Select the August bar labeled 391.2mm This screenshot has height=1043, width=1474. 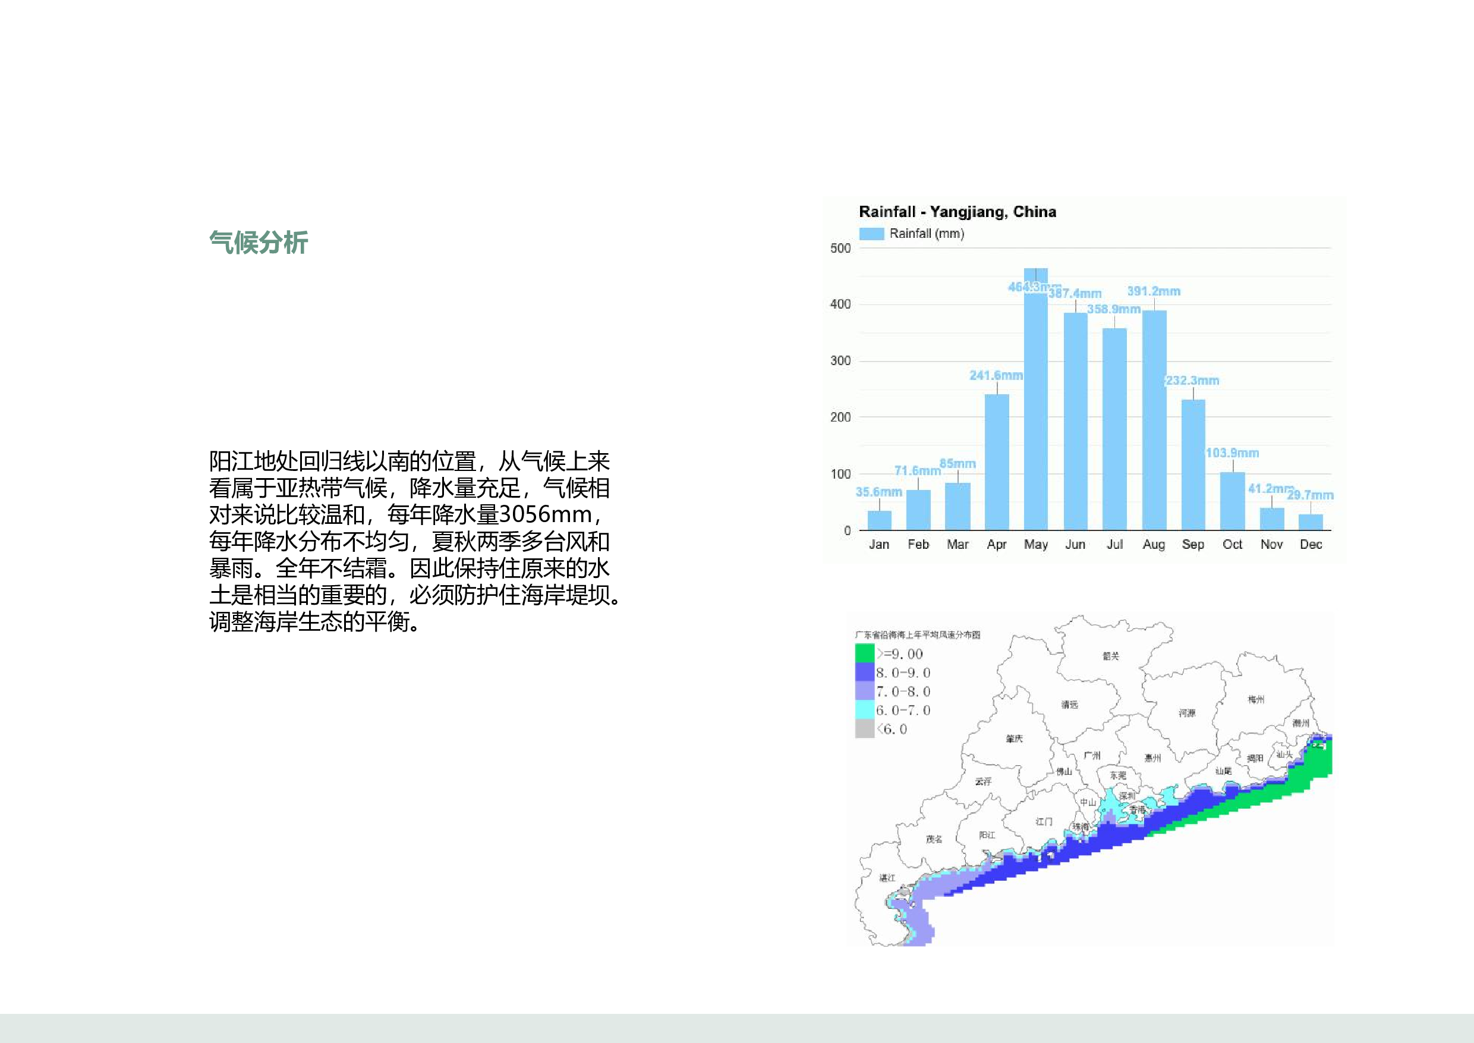[x=1154, y=419]
